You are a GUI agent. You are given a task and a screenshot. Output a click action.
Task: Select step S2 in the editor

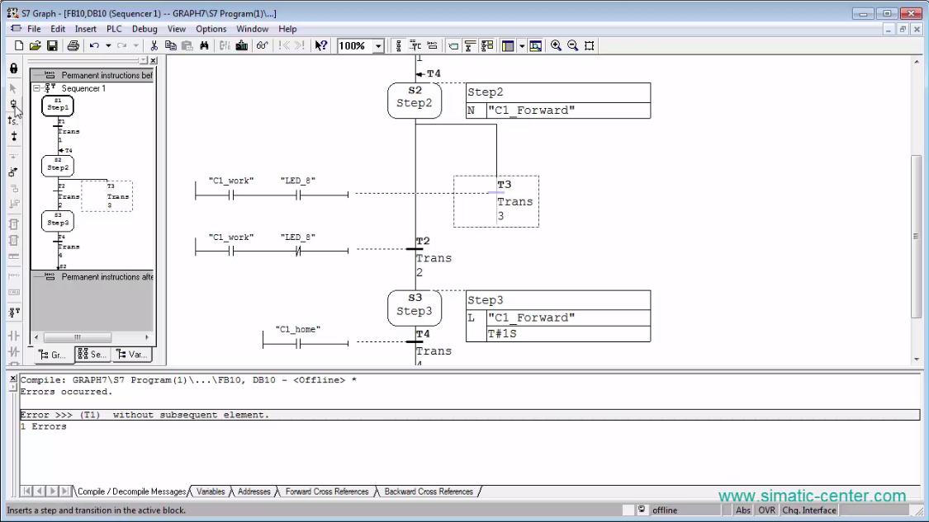pyautogui.click(x=415, y=101)
